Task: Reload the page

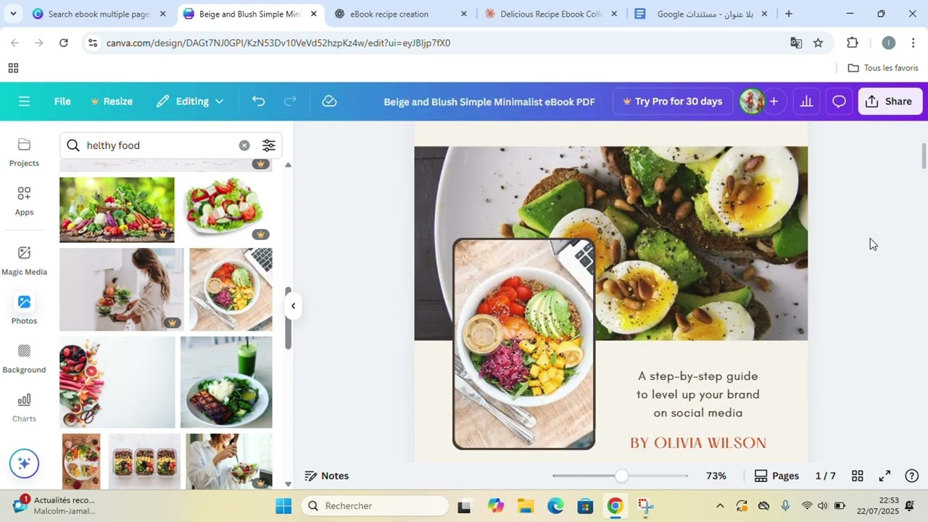Action: coord(64,43)
